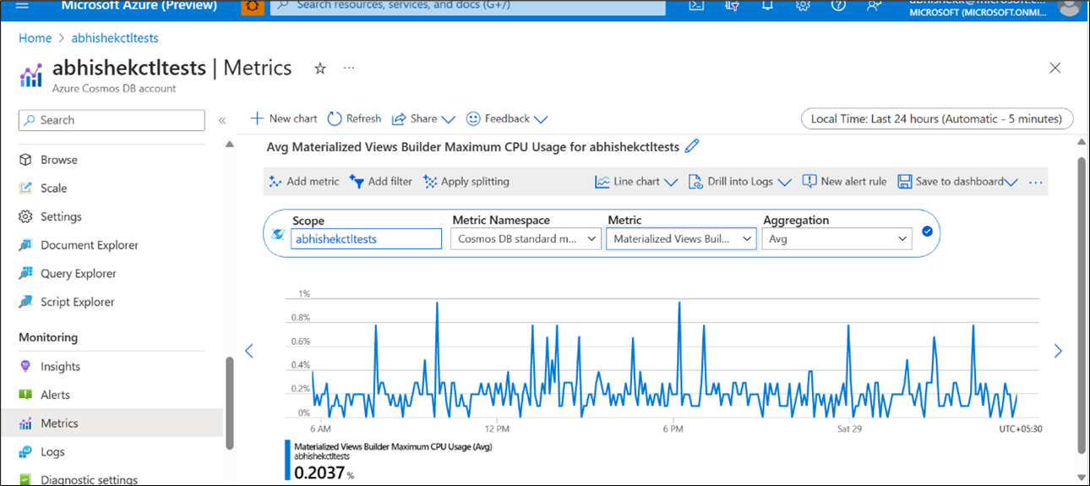Edit the chart title with pencil icon

(692, 146)
